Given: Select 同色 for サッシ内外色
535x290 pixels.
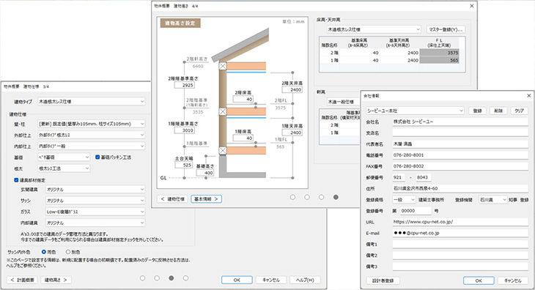Looking at the screenshot, I should [x=44, y=252].
